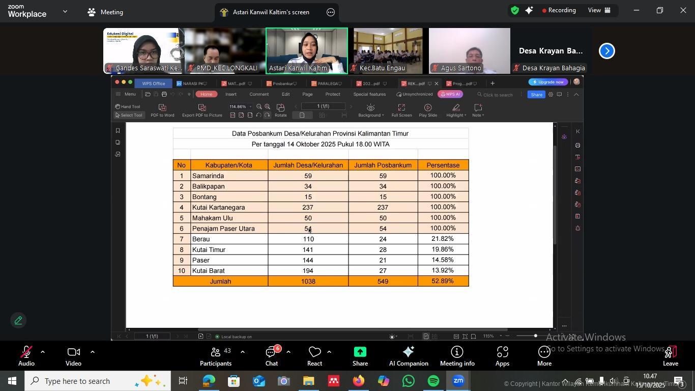This screenshot has height=391, width=695.
Task: Click the green Share screen icon
Action: click(x=360, y=352)
